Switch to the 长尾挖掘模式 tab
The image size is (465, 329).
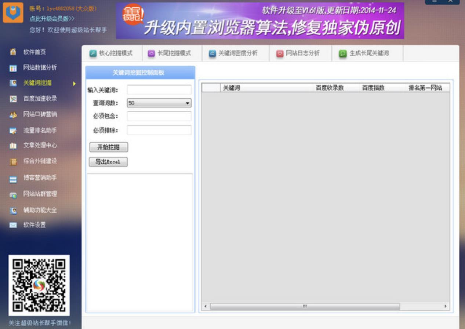point(170,54)
